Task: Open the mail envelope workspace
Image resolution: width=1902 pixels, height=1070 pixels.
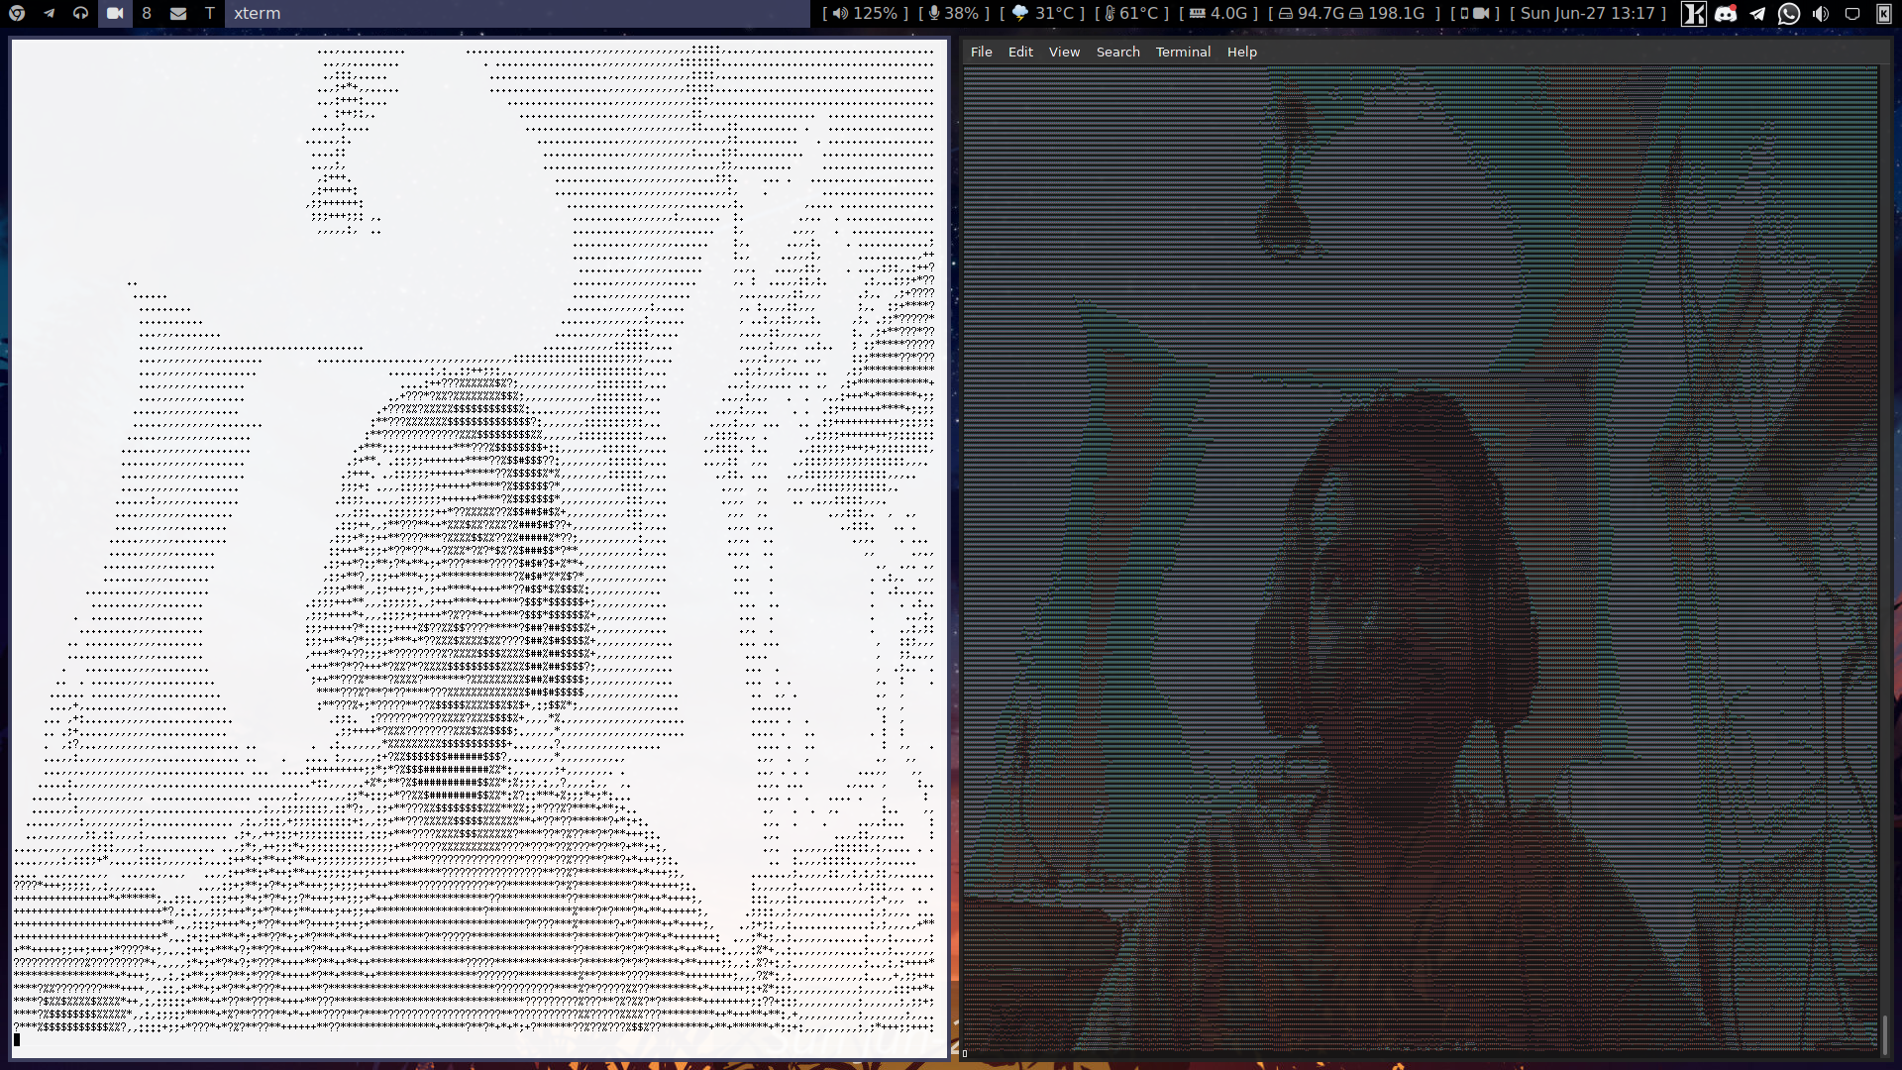Action: 178,13
